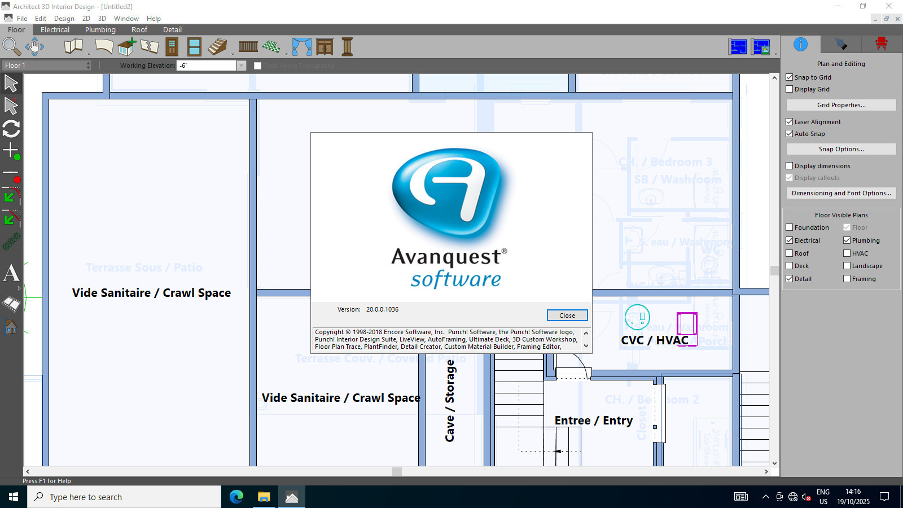Open the Design menu
Viewport: 903px width, 508px height.
coord(64,19)
